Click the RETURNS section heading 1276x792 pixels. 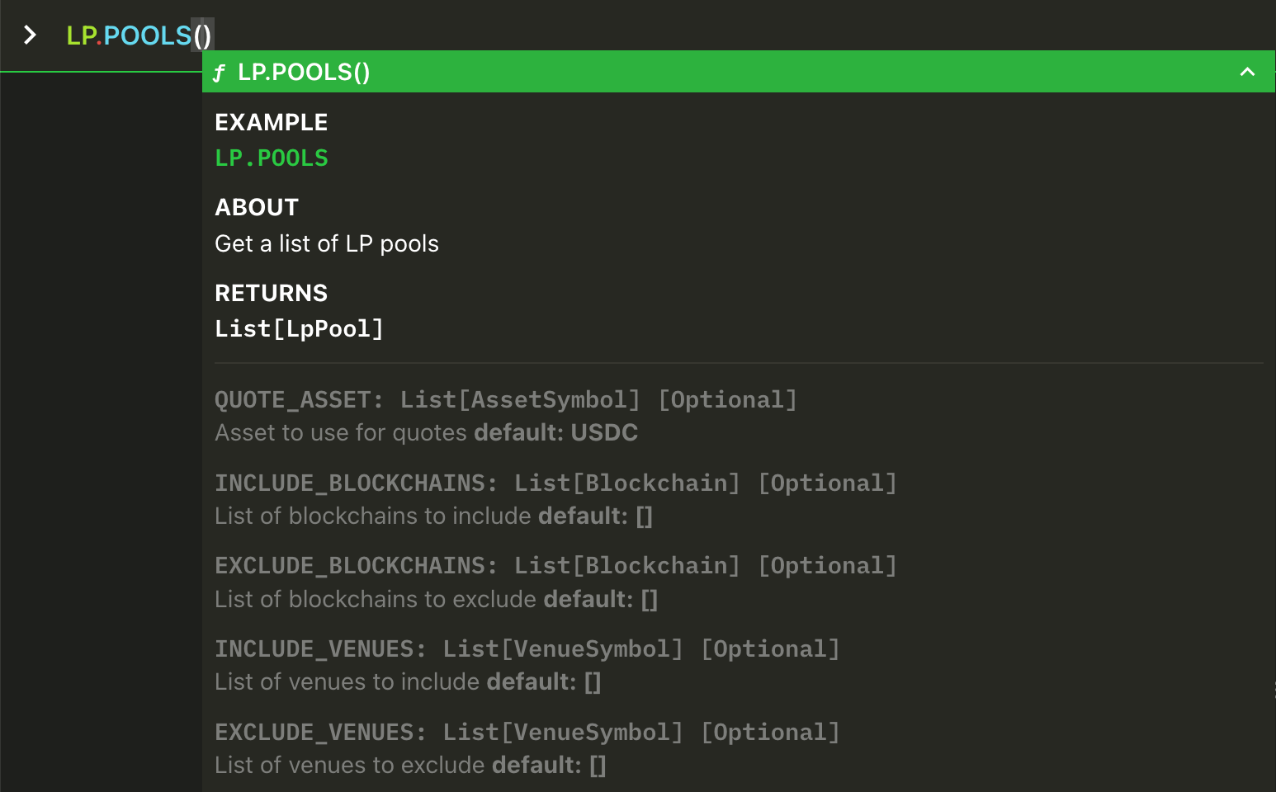click(272, 293)
